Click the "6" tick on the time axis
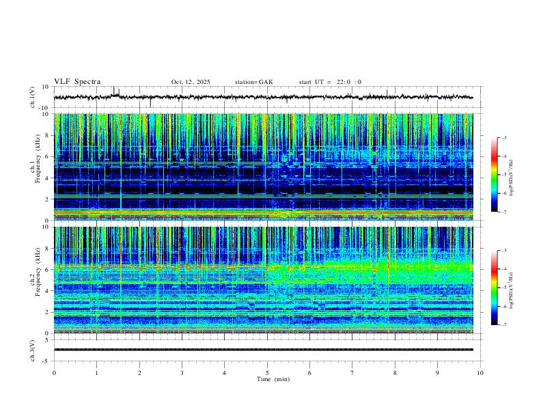 (x=309, y=373)
